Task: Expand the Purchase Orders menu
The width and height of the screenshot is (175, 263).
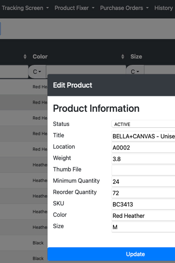Action: (125, 8)
